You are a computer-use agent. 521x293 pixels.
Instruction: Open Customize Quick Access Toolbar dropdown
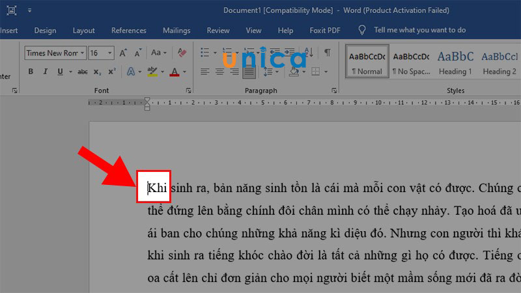click(x=29, y=10)
